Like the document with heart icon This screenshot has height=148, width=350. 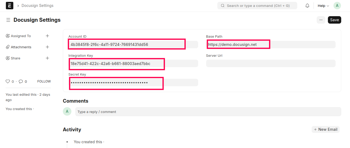pyautogui.click(x=8, y=81)
